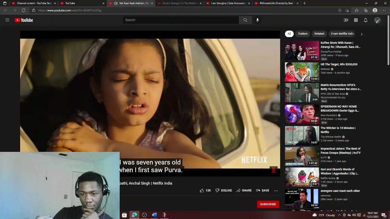Switch to Doctor Strange 2 tab
Screen dimensions: 390x219
(x=179, y=3)
